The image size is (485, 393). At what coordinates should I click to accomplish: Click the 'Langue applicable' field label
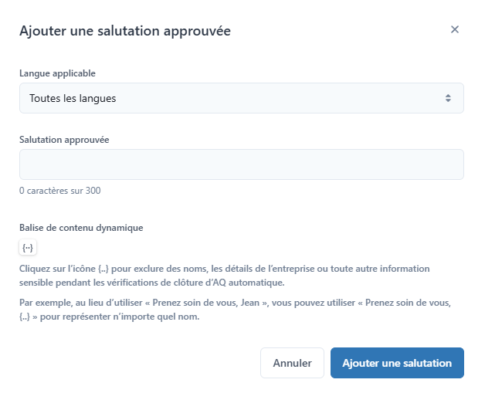57,73
